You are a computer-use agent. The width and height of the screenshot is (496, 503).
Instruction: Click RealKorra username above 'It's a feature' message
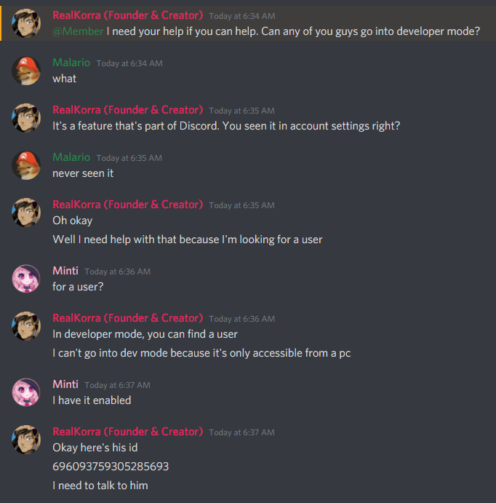click(127, 110)
